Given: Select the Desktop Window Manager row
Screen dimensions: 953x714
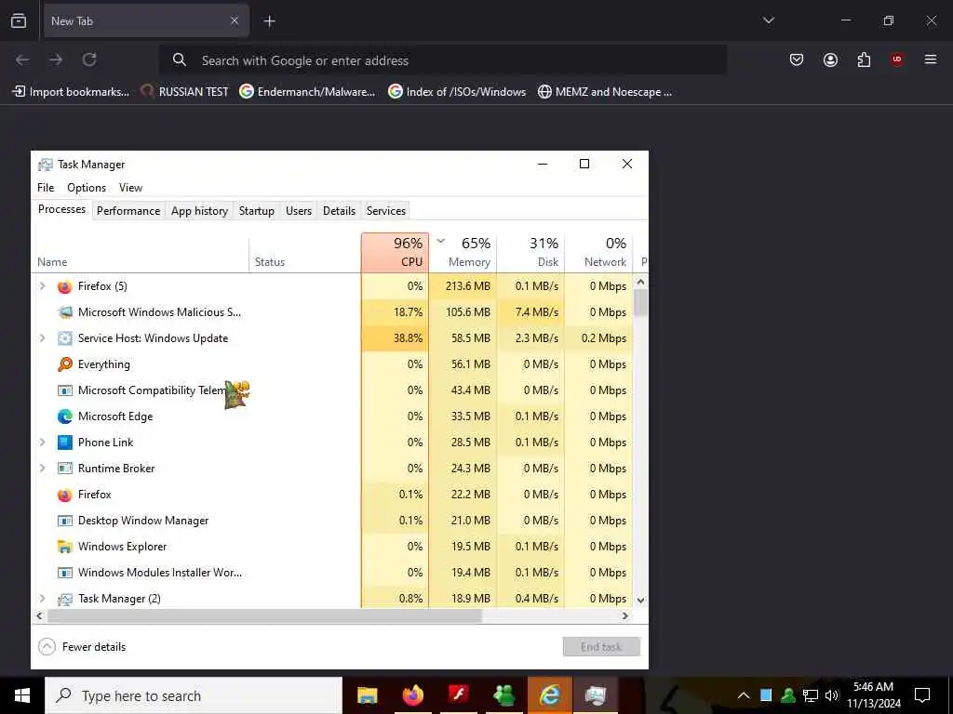Looking at the screenshot, I should pyautogui.click(x=332, y=521).
